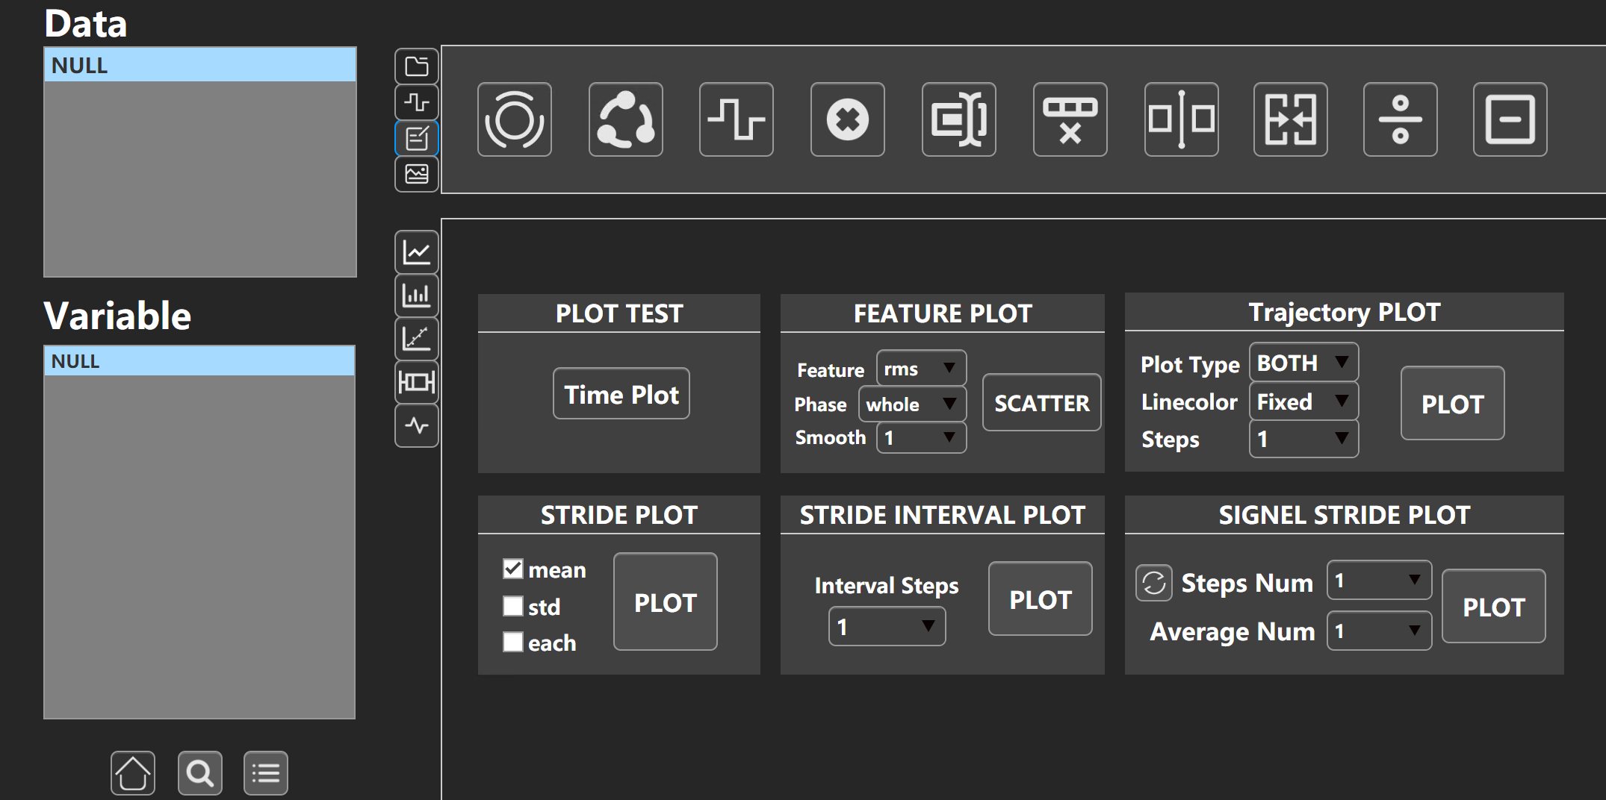1606x800 pixels.
Task: Click refresh icon beside Steps Num
Action: coord(1154,583)
